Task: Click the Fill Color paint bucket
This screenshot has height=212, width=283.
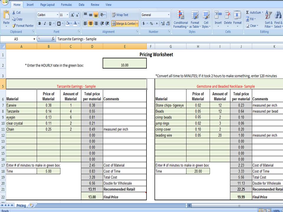Action: [68, 24]
